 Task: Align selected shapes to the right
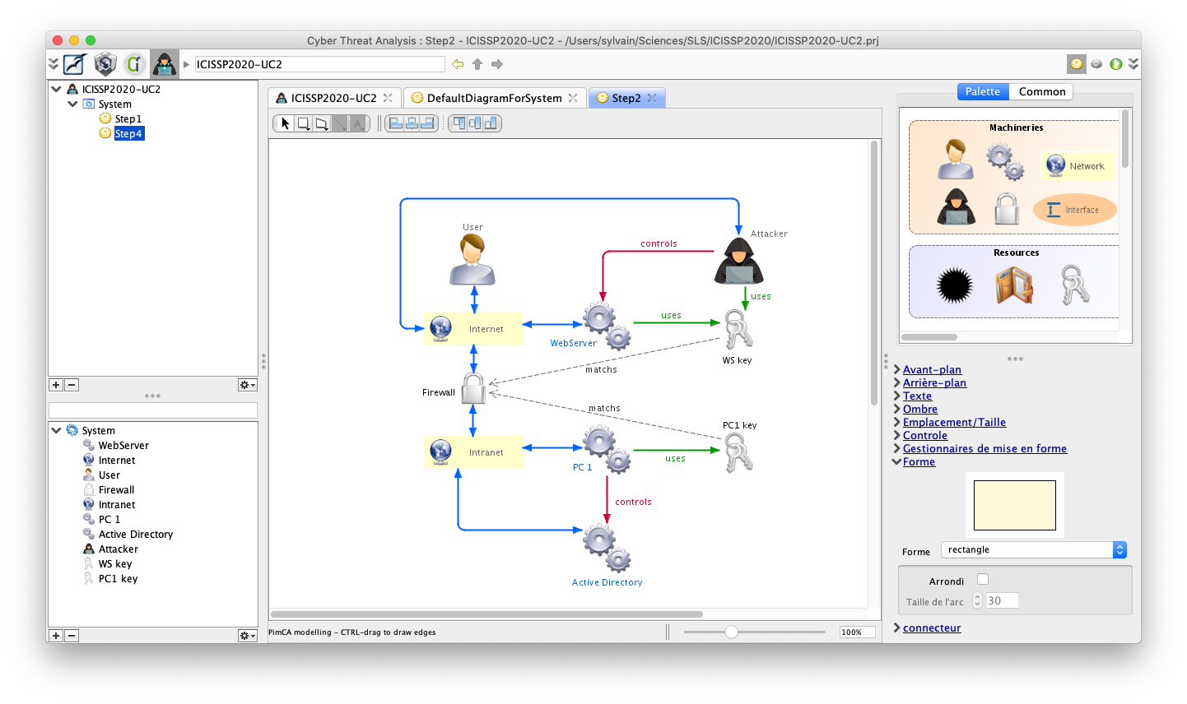[428, 123]
